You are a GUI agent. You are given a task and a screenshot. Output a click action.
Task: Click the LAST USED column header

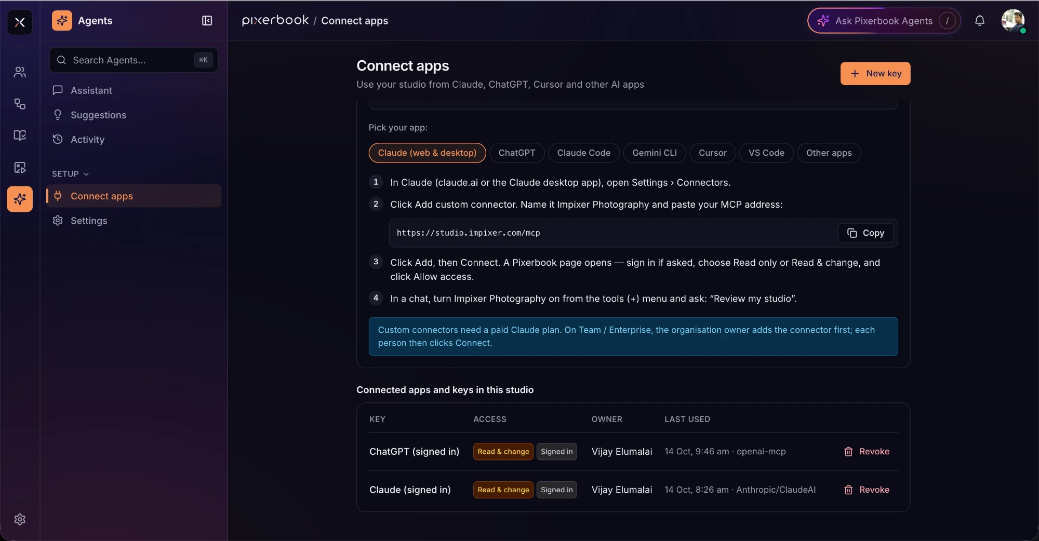pyautogui.click(x=687, y=419)
